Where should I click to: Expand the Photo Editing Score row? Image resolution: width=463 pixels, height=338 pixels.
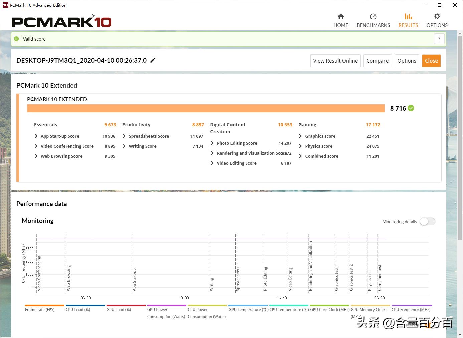212,143
